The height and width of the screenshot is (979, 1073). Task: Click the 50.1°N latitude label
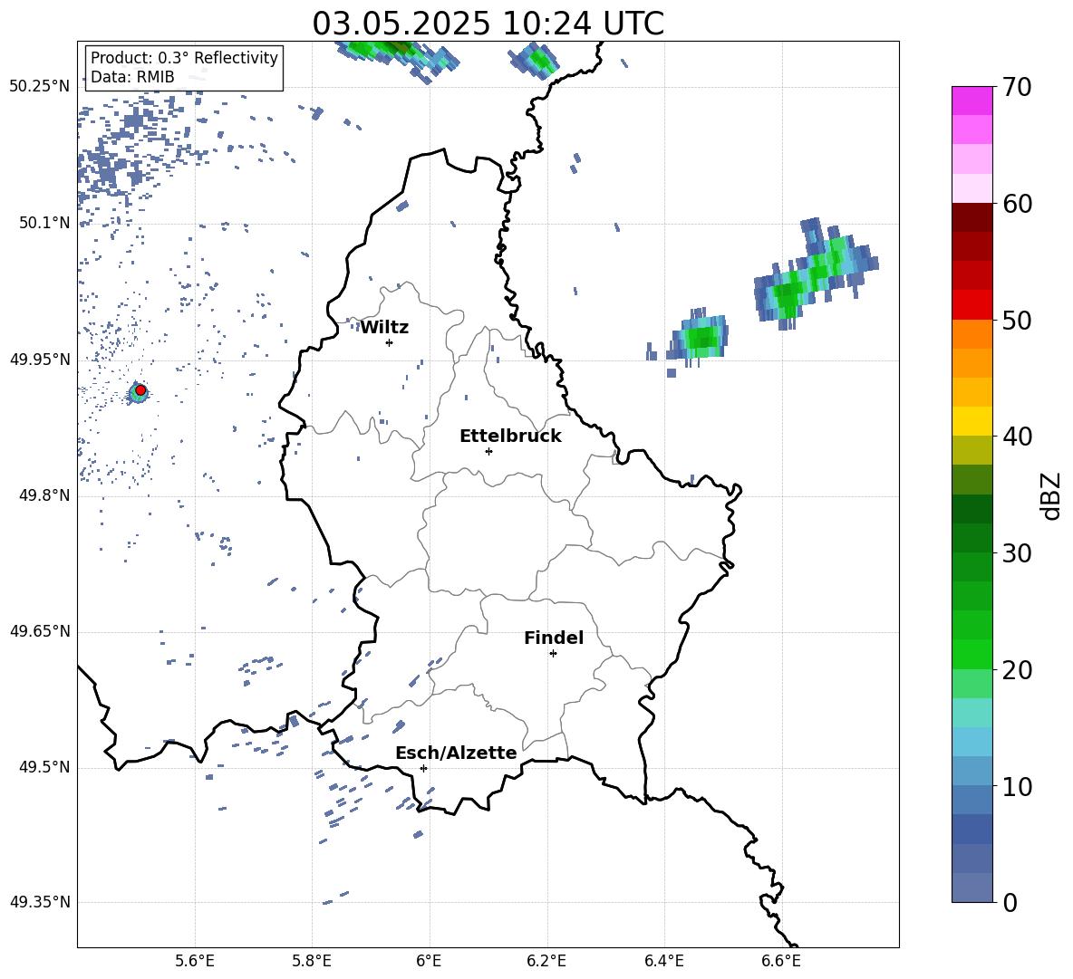[x=44, y=223]
